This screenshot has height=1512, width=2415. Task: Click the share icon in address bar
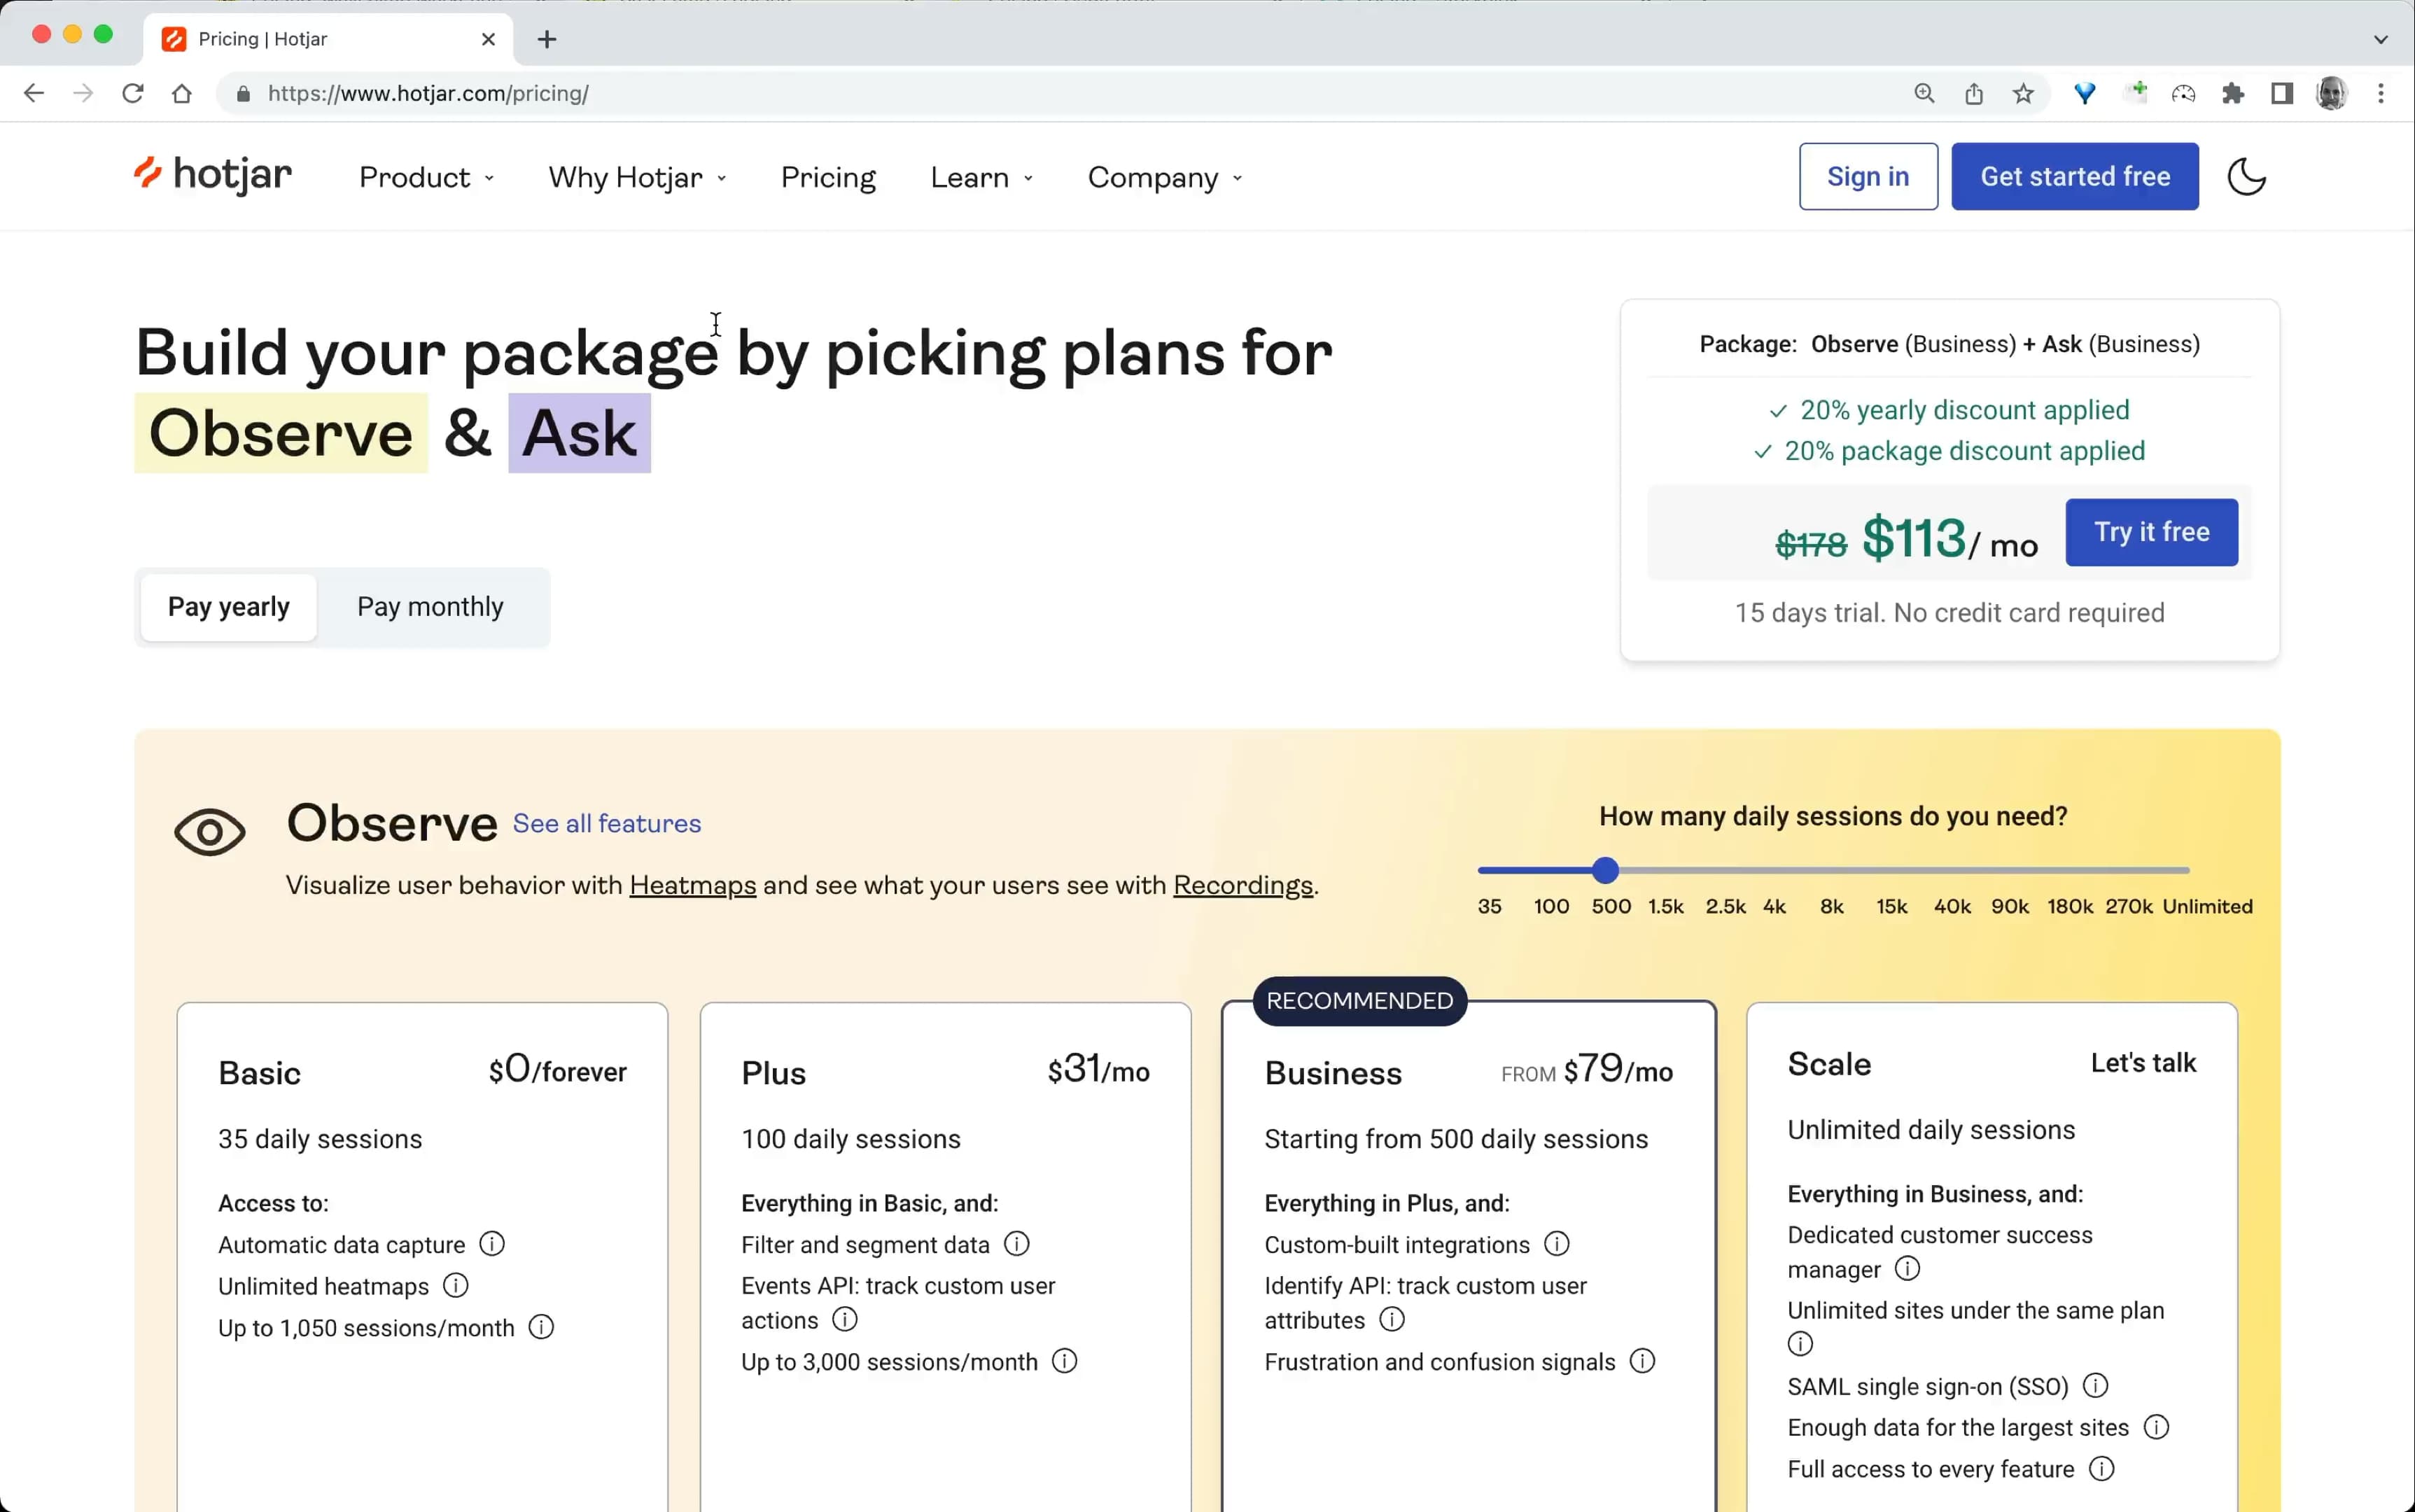point(1973,94)
